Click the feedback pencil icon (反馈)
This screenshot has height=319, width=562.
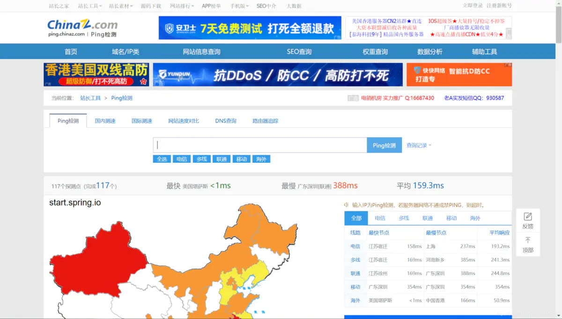[528, 217]
